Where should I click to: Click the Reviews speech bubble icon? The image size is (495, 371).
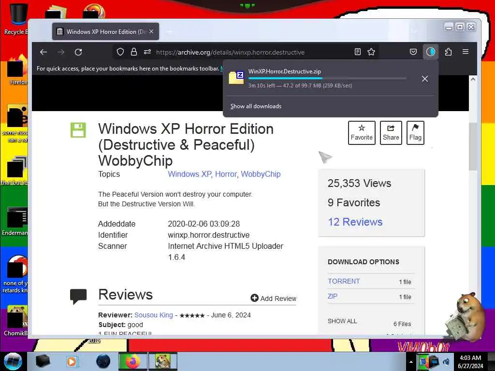coord(78,296)
